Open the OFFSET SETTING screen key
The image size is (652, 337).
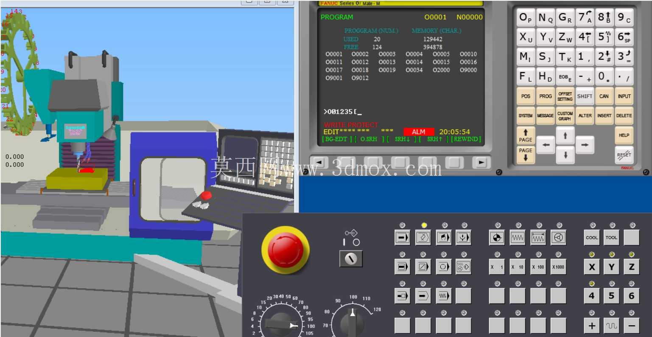pyautogui.click(x=565, y=96)
